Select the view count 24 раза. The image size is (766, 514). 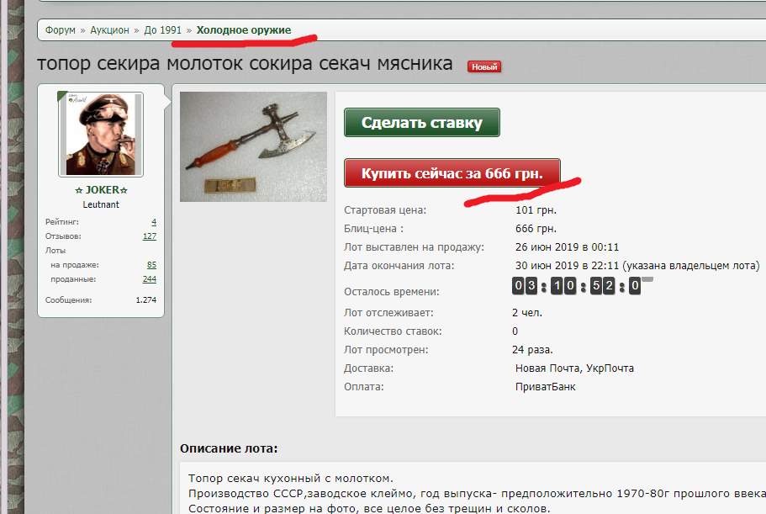[532, 350]
